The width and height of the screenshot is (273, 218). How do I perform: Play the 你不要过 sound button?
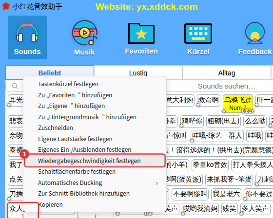[258, 194]
